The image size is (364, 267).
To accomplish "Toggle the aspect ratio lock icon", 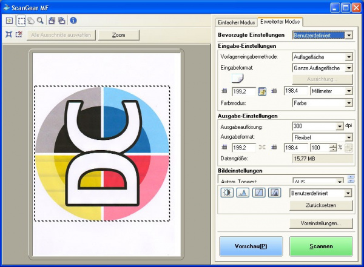I will click(x=262, y=91).
